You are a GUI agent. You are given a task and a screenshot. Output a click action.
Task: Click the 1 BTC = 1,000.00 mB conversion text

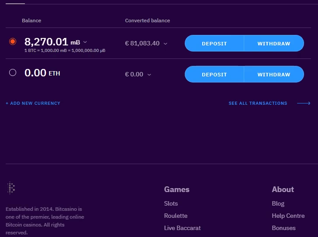(65, 51)
